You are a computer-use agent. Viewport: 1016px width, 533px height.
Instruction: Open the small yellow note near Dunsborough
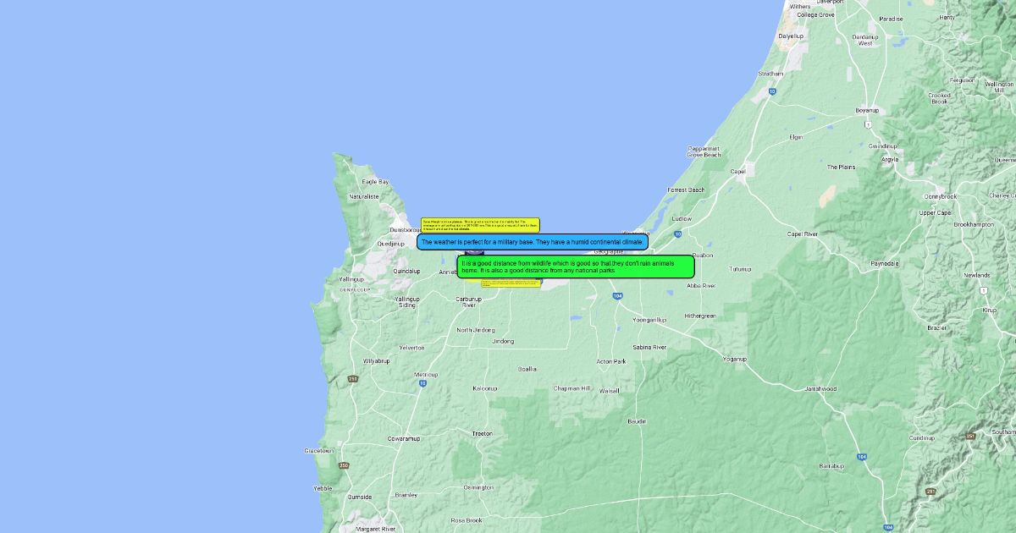[x=480, y=226]
